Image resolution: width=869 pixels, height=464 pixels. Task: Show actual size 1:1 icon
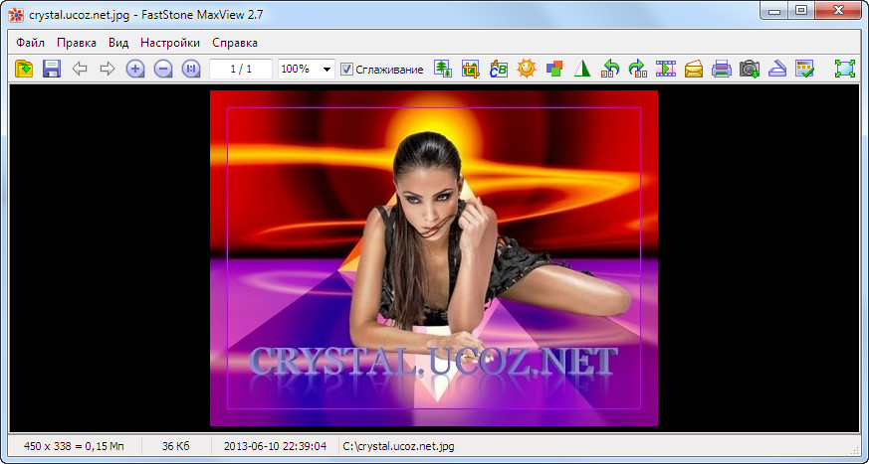(x=191, y=69)
